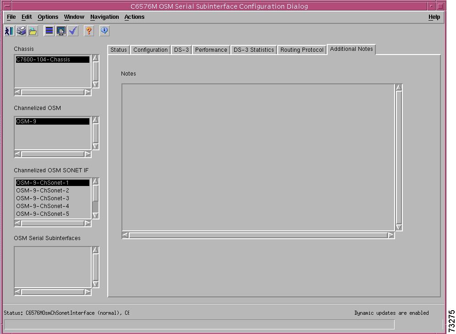
Task: Switch to the Performance tab
Action: (211, 49)
